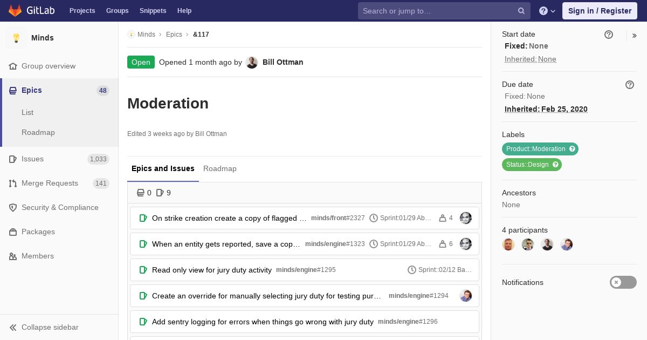Click Sign in / Register button
This screenshot has width=647, height=340.
point(600,11)
